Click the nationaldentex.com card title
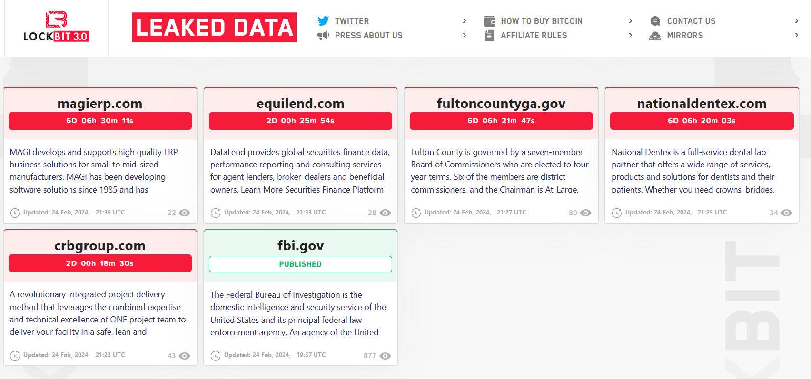 pos(702,103)
